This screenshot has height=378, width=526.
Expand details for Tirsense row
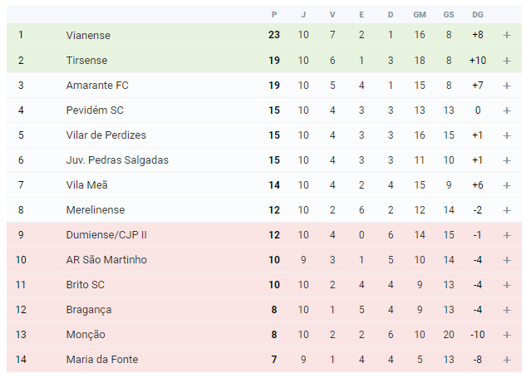[507, 61]
